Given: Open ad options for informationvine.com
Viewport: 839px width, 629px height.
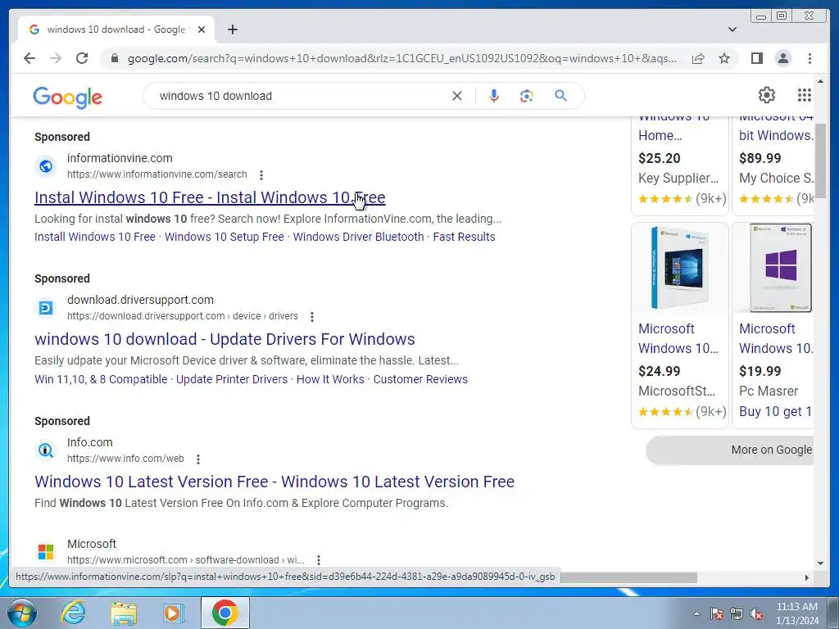Looking at the screenshot, I should [261, 175].
